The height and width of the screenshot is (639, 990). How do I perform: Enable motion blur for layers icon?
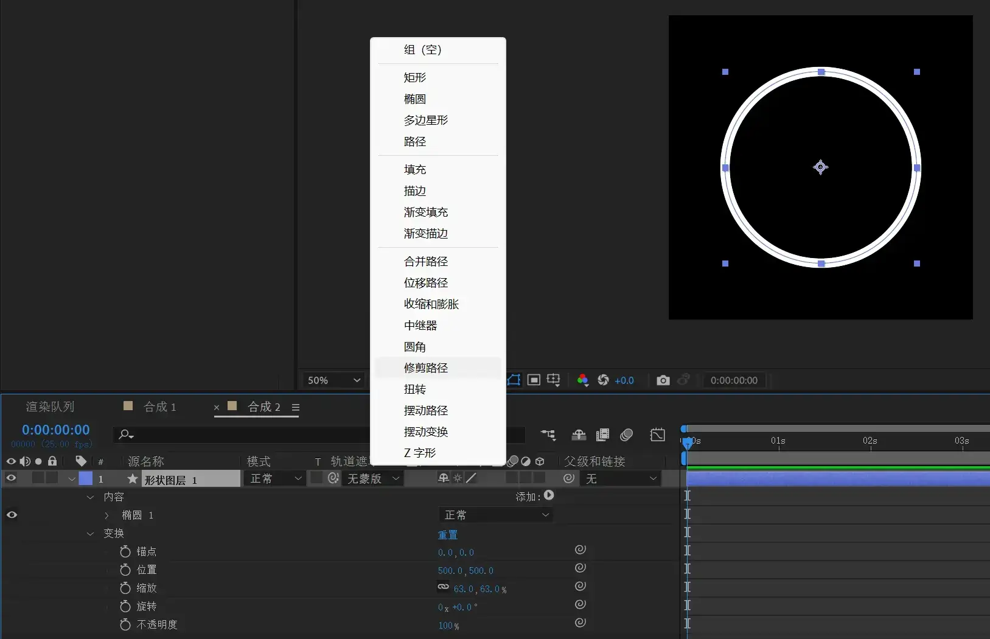(627, 435)
